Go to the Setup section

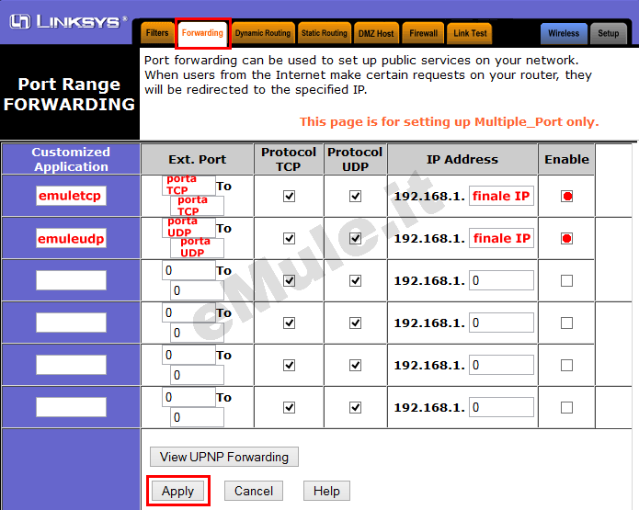click(x=608, y=33)
